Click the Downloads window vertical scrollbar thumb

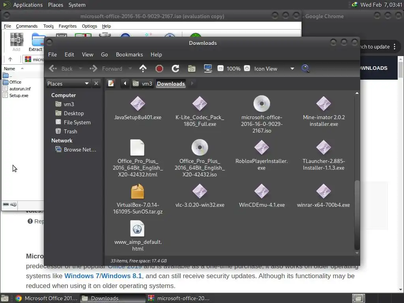pyautogui.click(x=357, y=215)
